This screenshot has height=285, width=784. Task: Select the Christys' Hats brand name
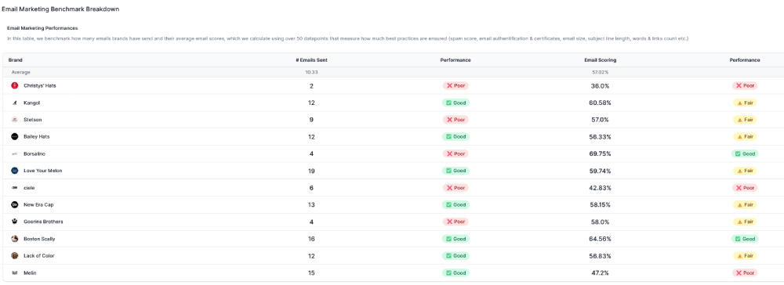pyautogui.click(x=40, y=86)
